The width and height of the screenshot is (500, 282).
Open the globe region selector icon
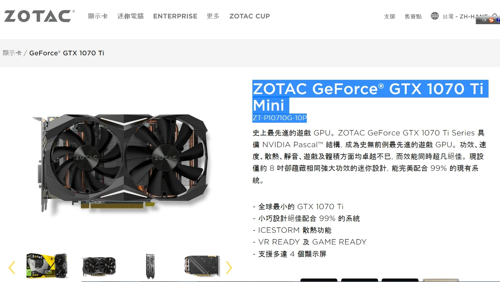coord(435,16)
